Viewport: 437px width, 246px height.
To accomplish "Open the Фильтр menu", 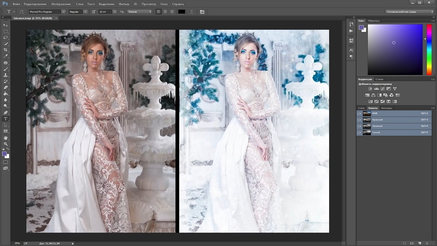I will click(x=124, y=4).
